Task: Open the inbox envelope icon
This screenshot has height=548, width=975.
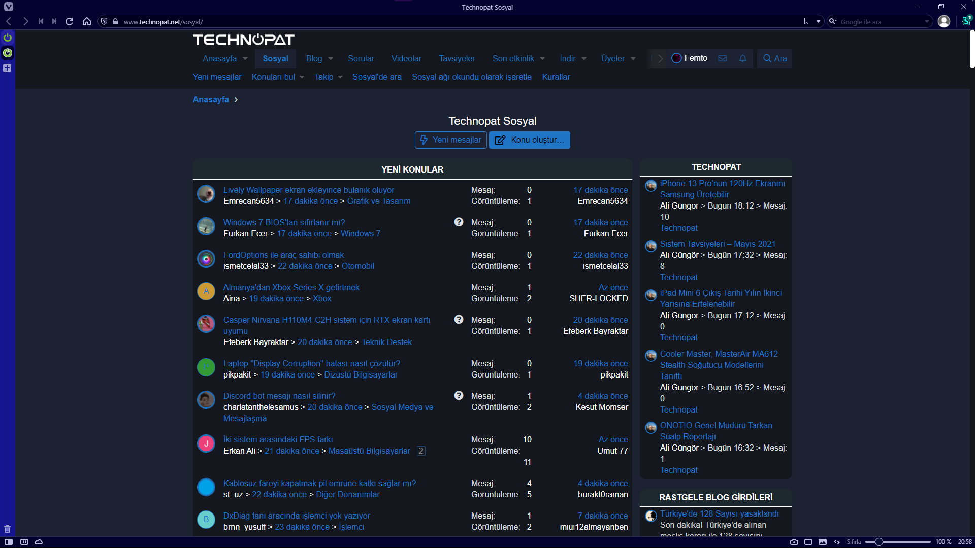Action: pyautogui.click(x=722, y=58)
